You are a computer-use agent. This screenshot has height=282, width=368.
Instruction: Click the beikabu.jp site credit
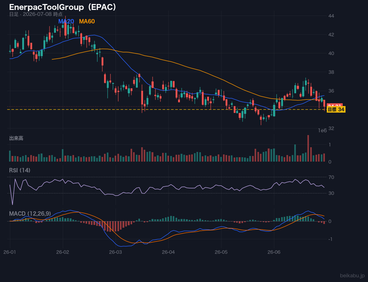tap(352, 275)
